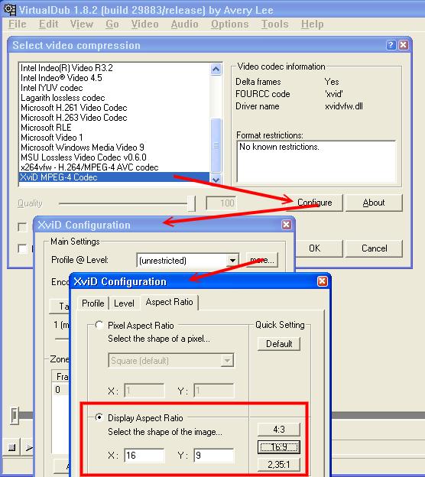
Task: Open the Profile tab
Action: coord(93,303)
